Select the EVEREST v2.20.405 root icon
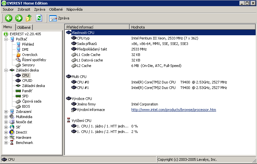The image size is (257, 164). (x=6, y=34)
